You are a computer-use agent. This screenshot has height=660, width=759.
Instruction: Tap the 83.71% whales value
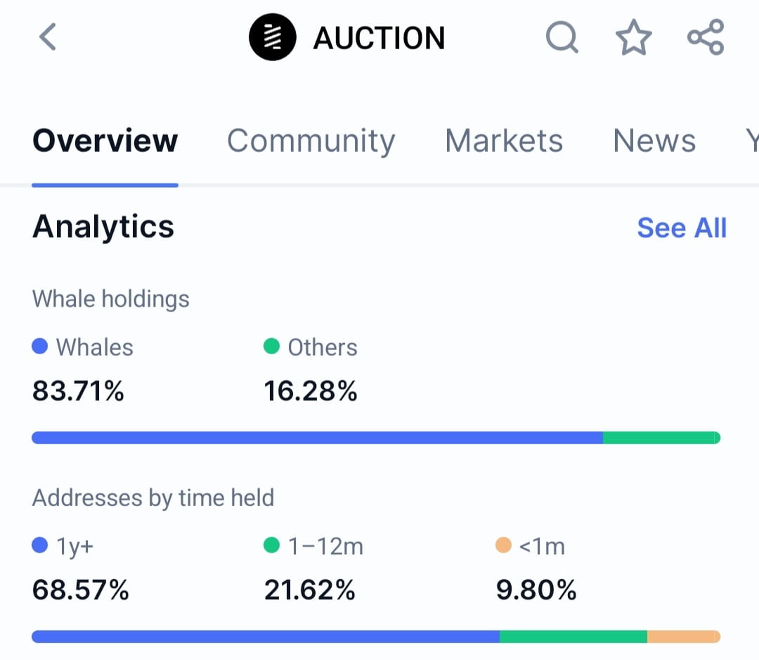[78, 391]
